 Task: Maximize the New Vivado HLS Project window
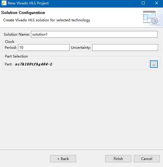click(x=143, y=3)
